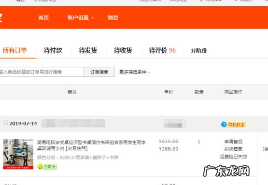This screenshot has width=268, height=185.
Task: Click the 单价 column header
Action: (x=169, y=92)
